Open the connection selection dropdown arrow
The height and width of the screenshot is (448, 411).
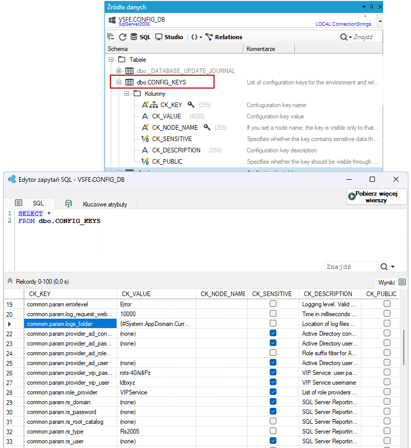coord(380,21)
